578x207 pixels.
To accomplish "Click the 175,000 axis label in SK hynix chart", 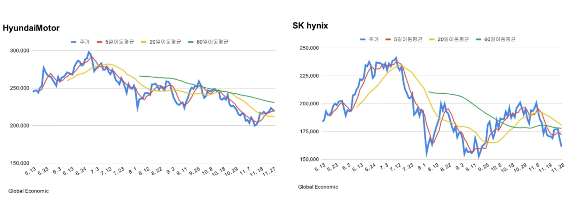I will (309, 132).
